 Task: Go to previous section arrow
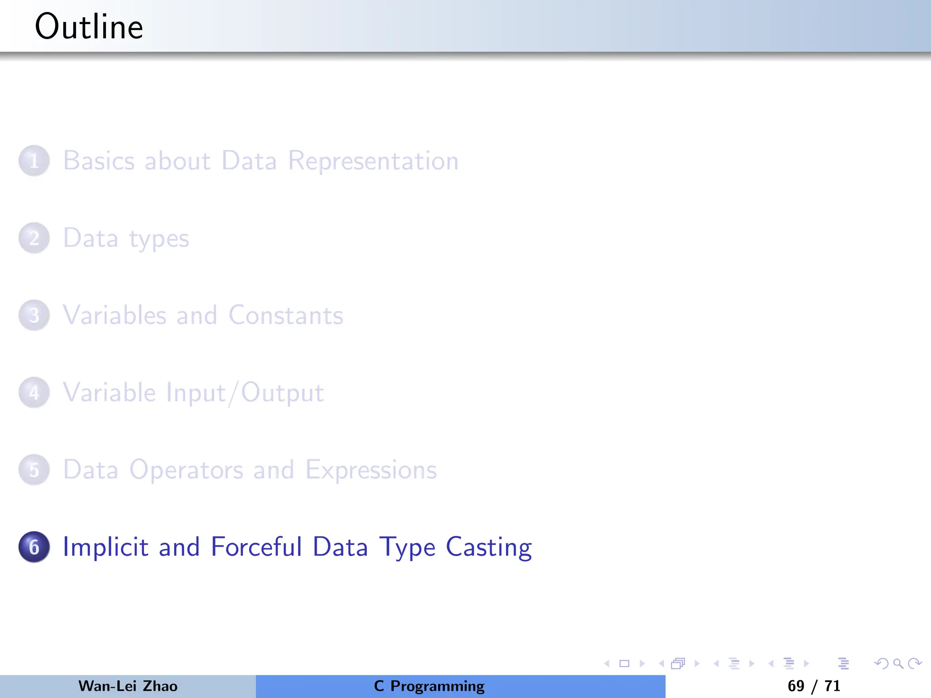point(771,663)
